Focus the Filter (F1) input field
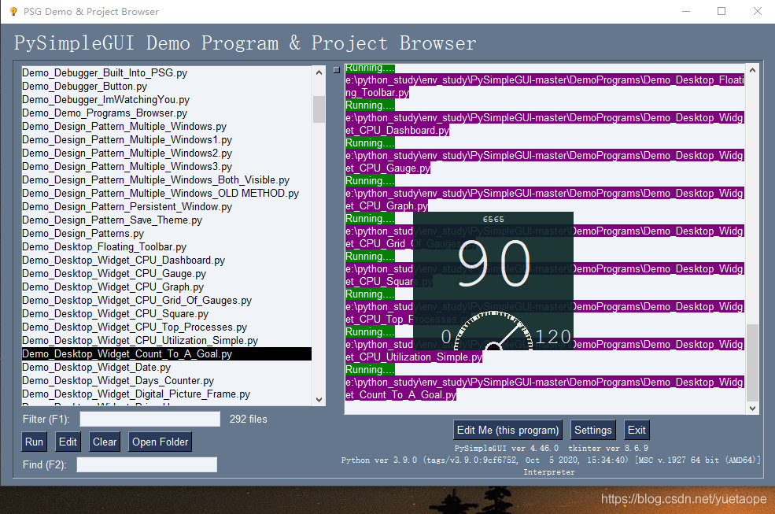775x514 pixels. (x=149, y=419)
